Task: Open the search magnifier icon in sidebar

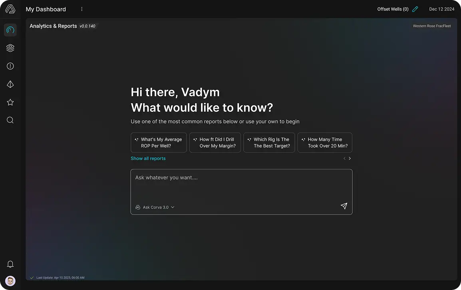Action: pos(10,120)
